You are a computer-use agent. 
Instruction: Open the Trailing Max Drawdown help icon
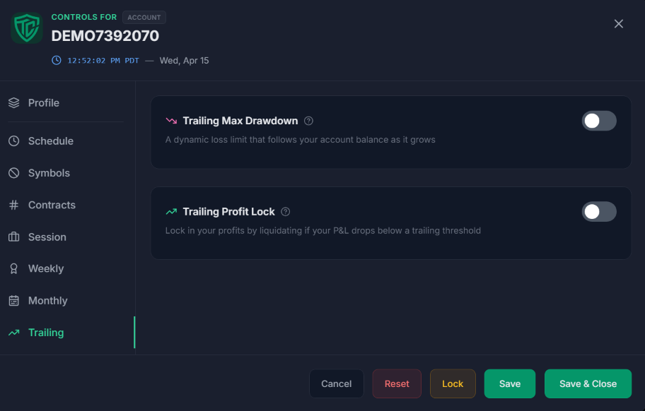[308, 121]
